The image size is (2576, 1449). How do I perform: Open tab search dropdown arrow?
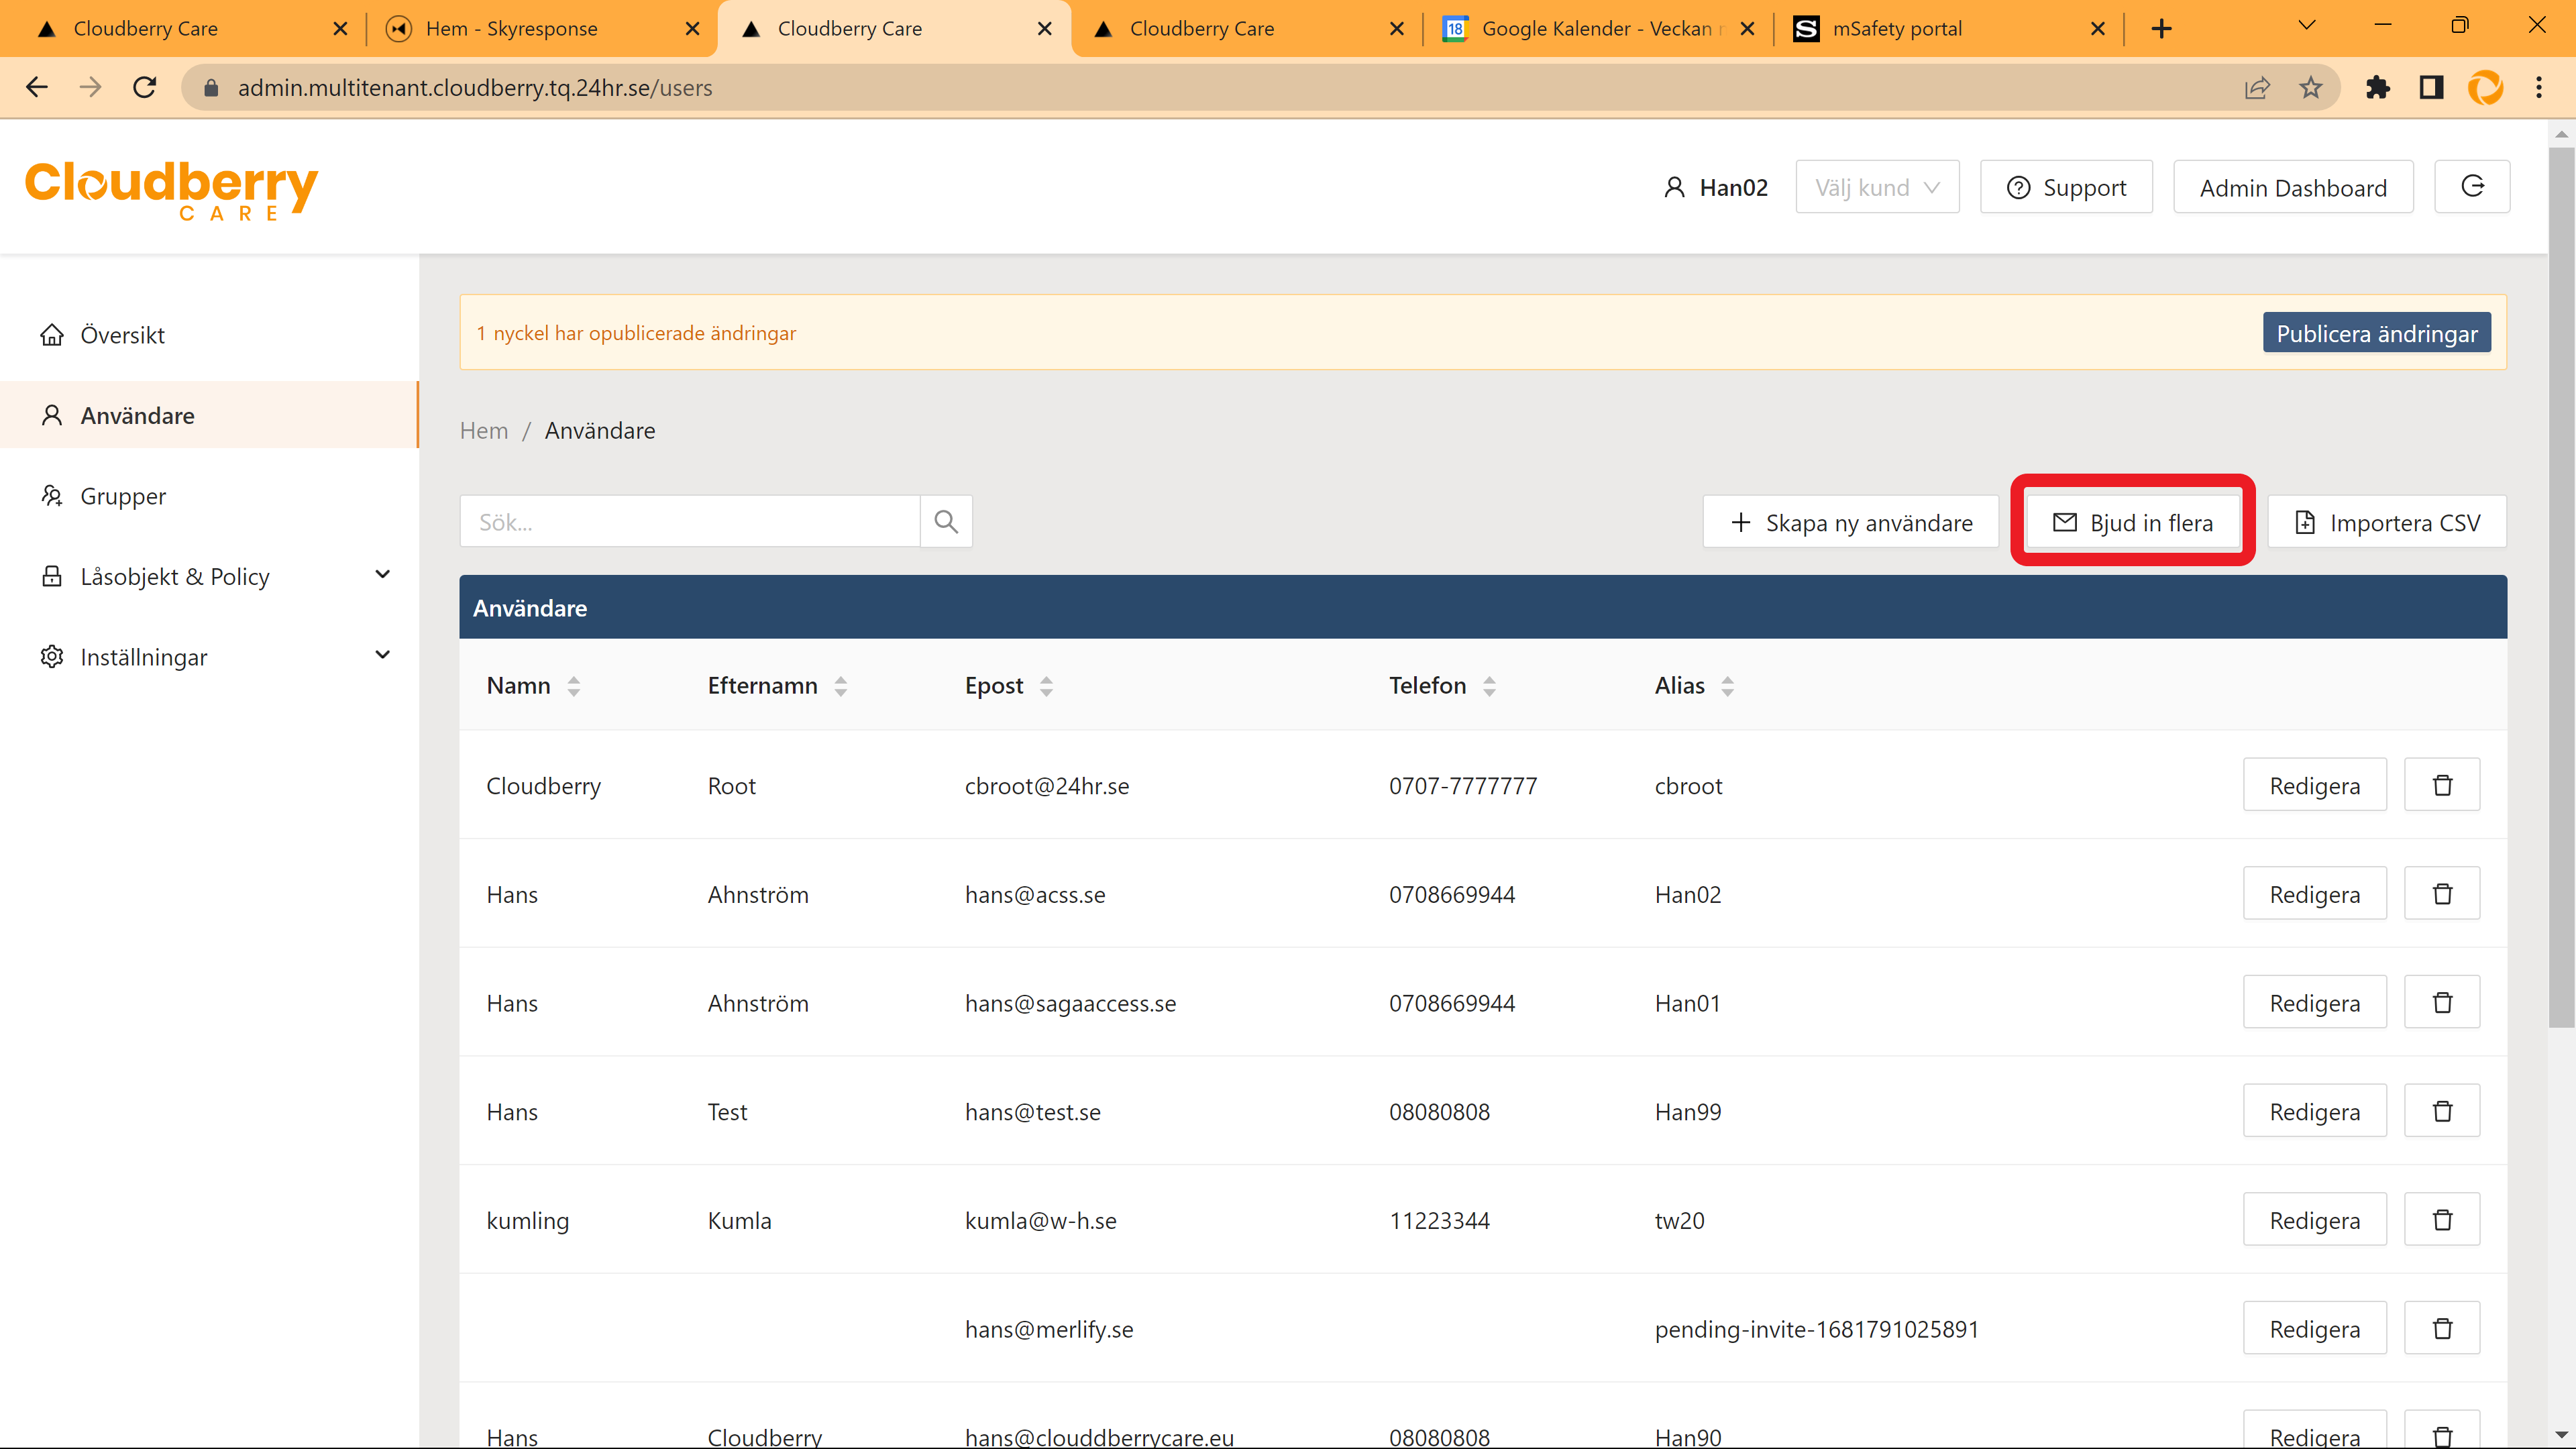[x=2307, y=26]
